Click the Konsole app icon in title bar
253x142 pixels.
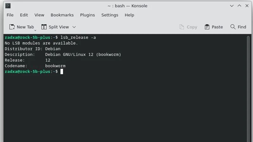click(x=8, y=6)
